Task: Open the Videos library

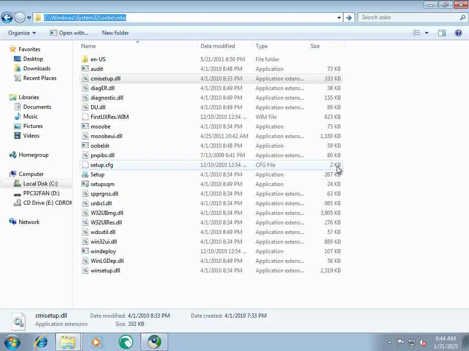Action: point(31,135)
